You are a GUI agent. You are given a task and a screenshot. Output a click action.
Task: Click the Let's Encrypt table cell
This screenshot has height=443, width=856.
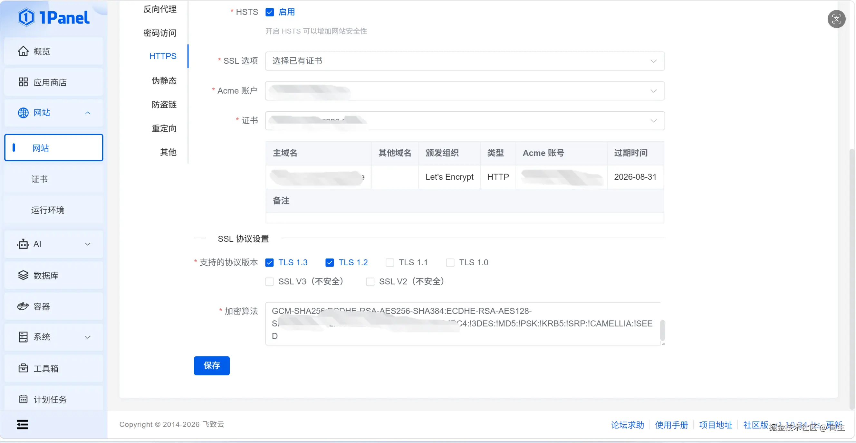[x=449, y=177]
